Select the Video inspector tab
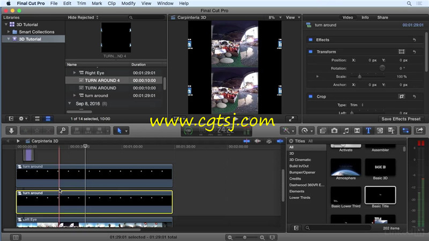Image resolution: width=429 pixels, height=241 pixels. (x=347, y=17)
